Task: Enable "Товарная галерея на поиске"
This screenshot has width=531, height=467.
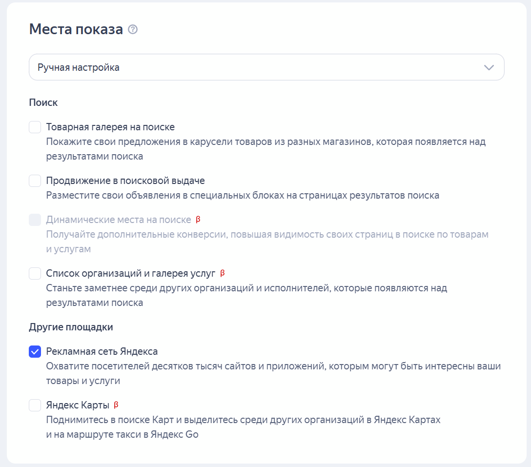Action: (x=35, y=127)
